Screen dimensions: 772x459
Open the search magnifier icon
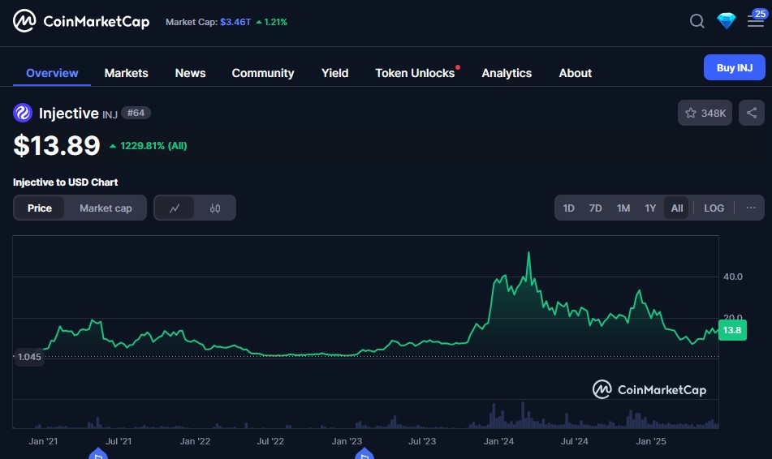[697, 21]
